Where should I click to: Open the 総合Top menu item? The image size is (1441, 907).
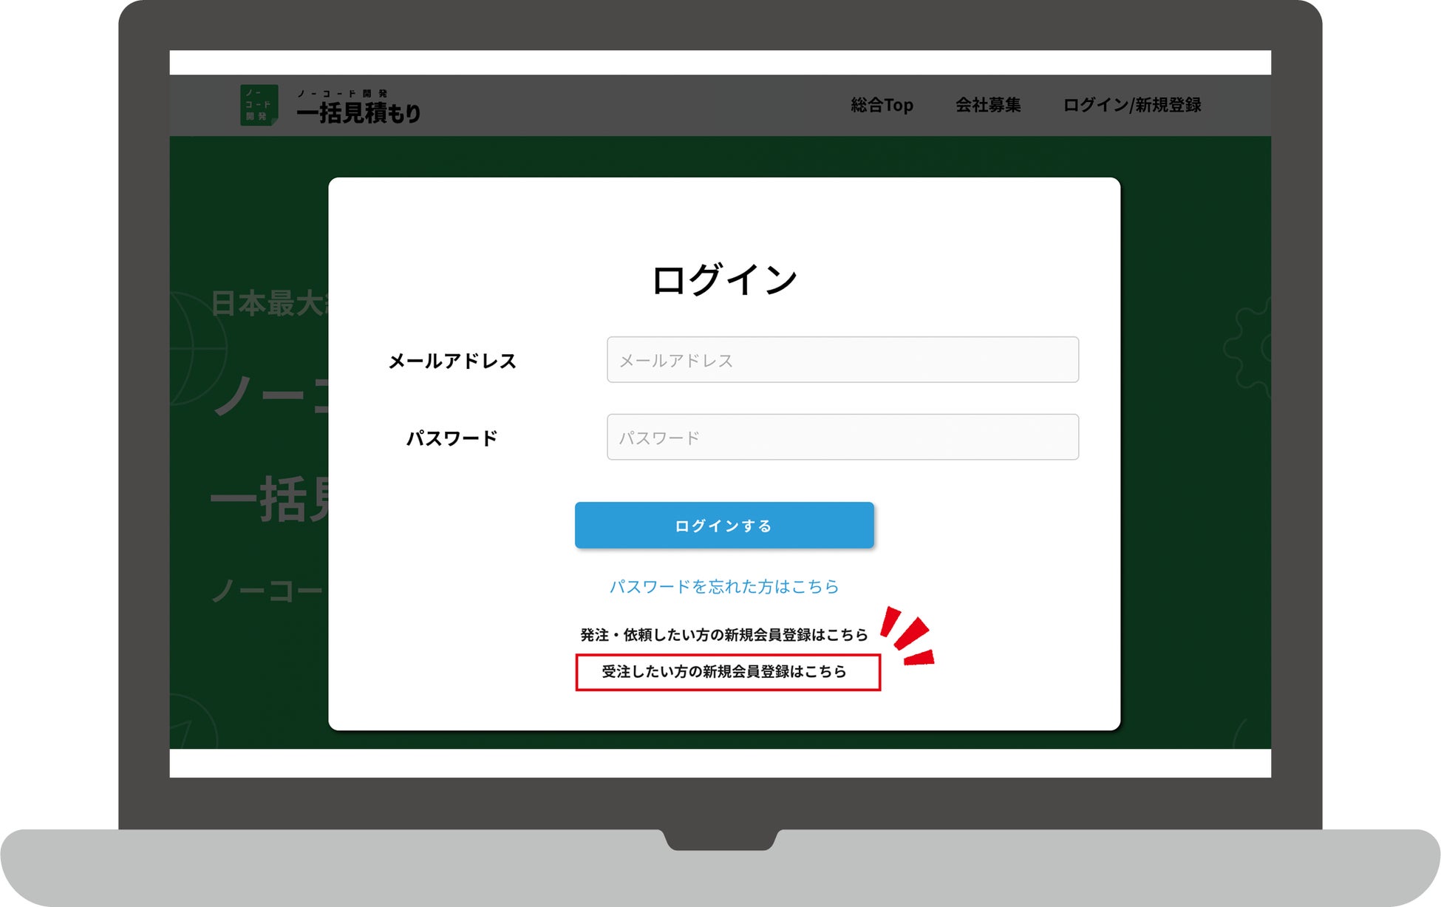[882, 105]
